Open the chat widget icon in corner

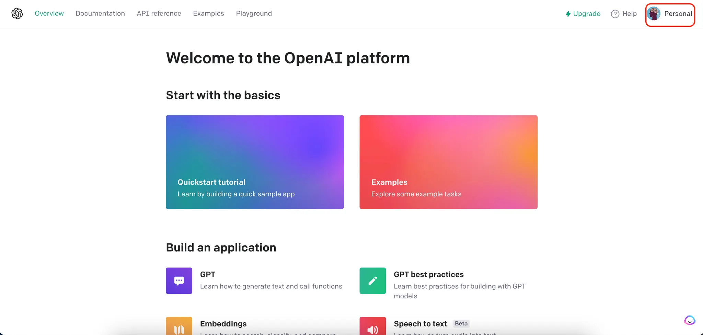(x=690, y=320)
